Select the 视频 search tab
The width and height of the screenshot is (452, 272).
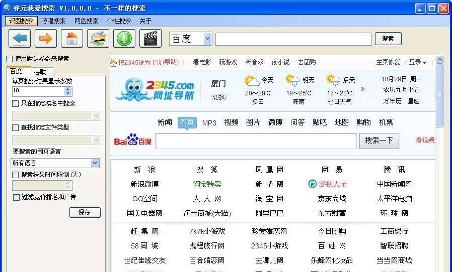231,122
